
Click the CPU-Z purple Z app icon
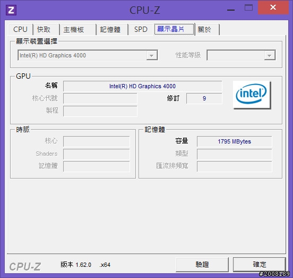point(11,10)
